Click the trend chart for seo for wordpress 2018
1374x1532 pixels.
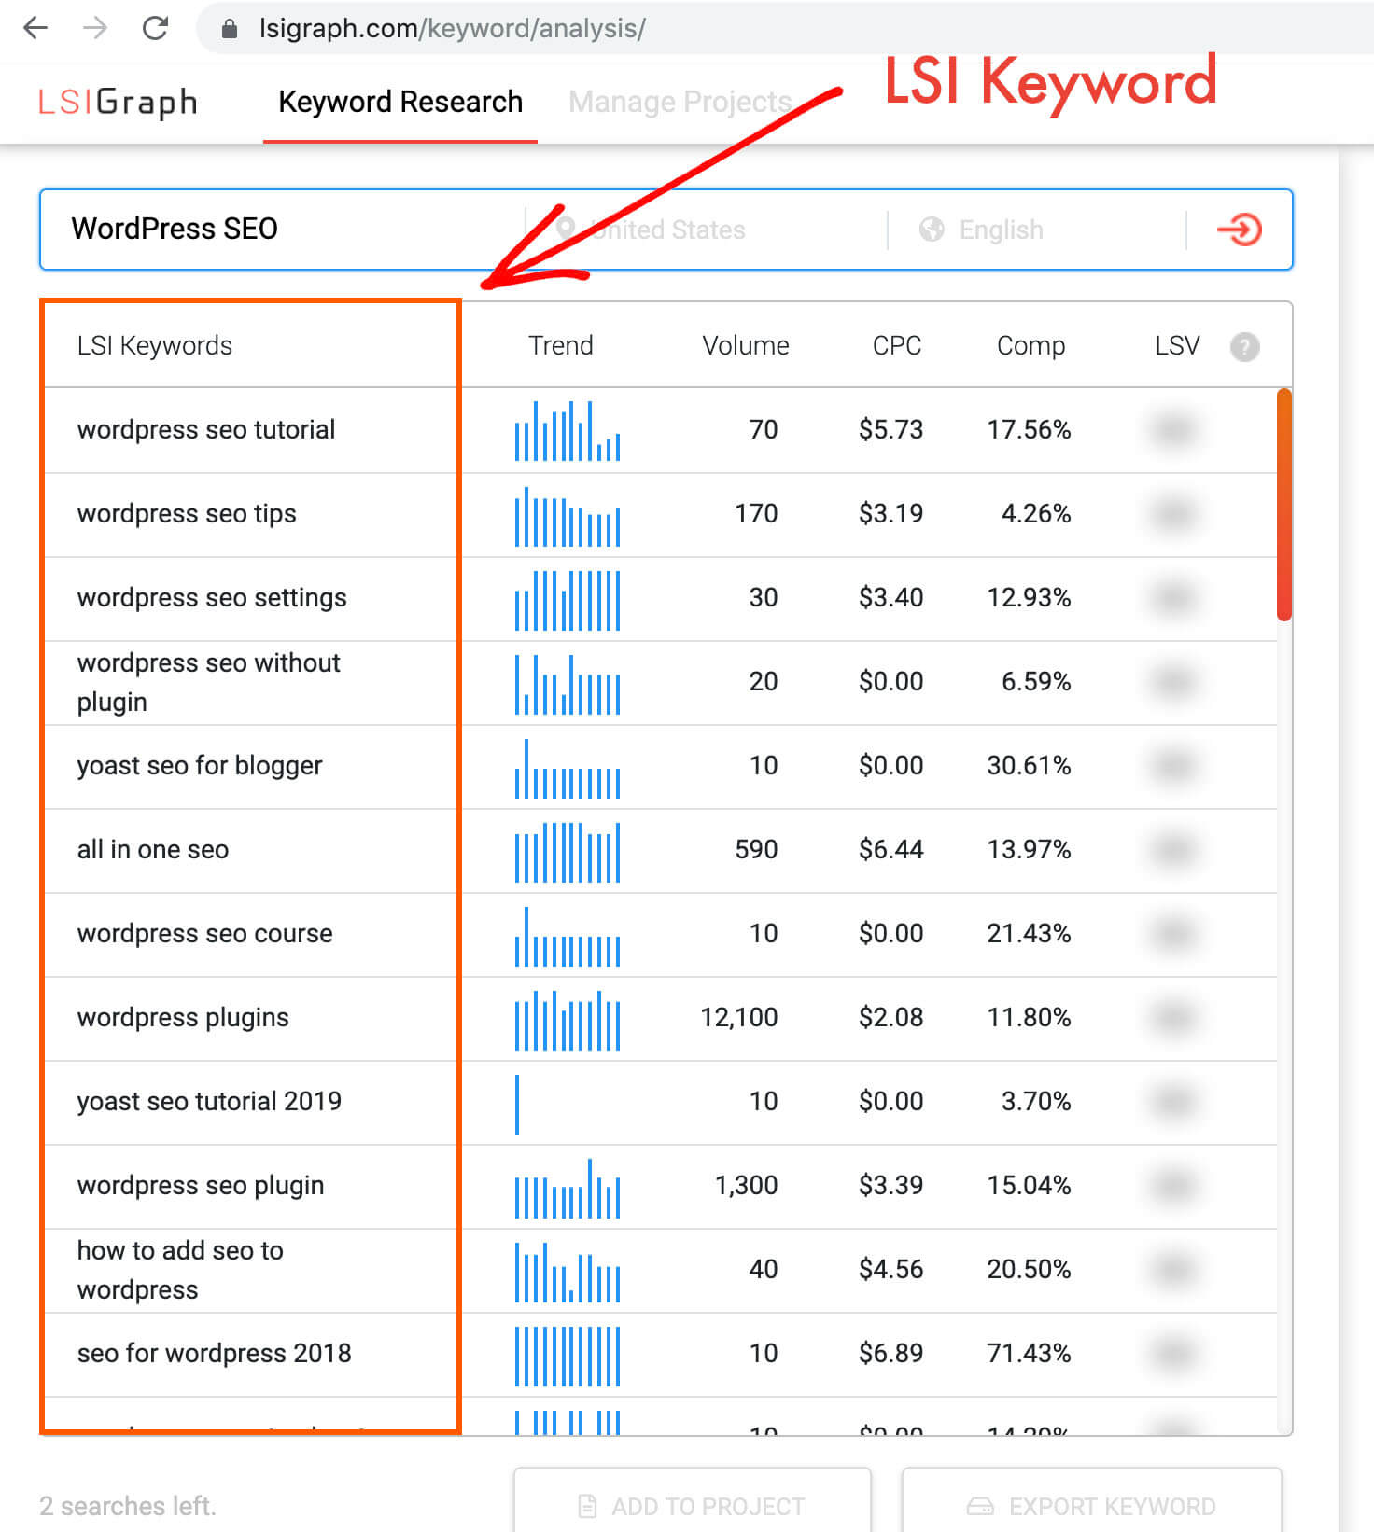pyautogui.click(x=568, y=1356)
